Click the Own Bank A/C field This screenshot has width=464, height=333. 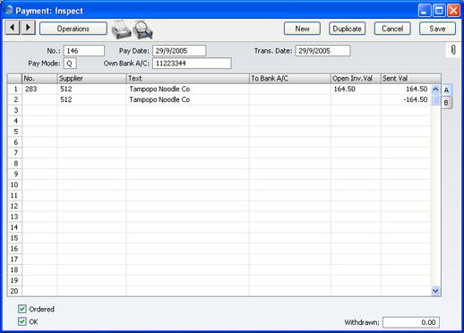(192, 64)
